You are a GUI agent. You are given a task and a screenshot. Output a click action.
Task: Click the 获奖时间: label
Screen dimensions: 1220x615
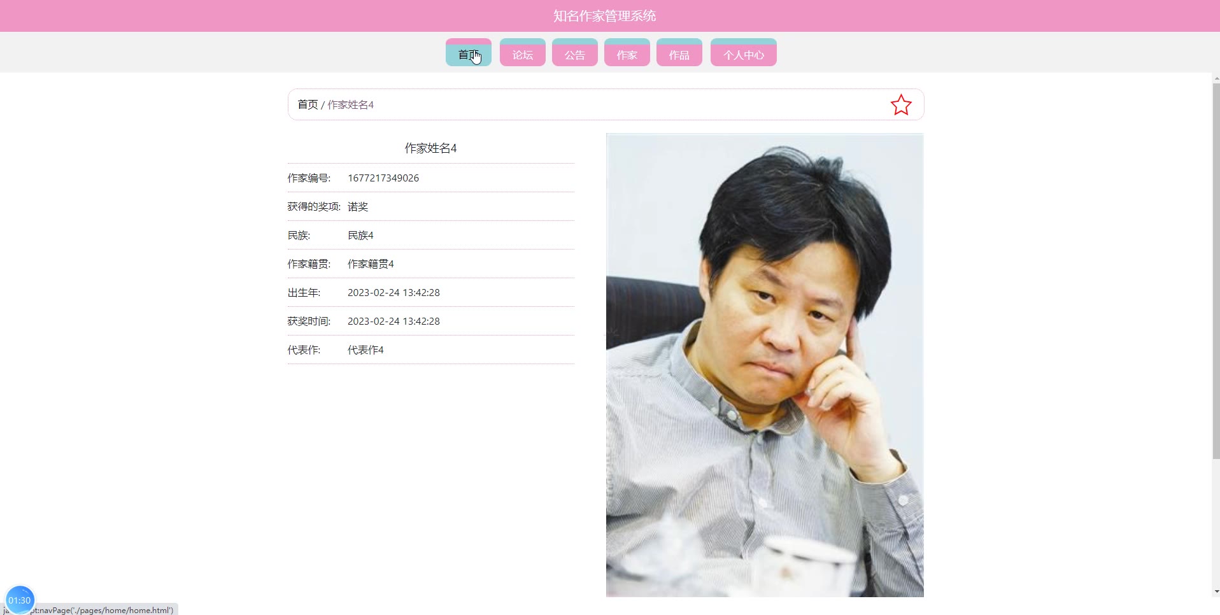[x=309, y=322]
